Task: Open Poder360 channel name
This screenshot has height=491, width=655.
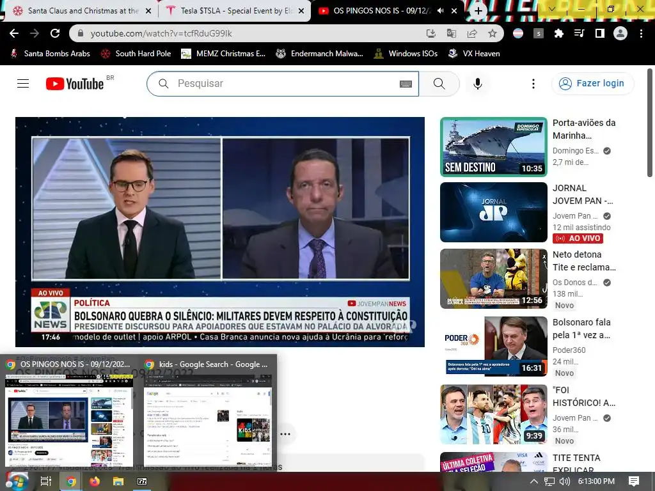Action: tap(569, 350)
